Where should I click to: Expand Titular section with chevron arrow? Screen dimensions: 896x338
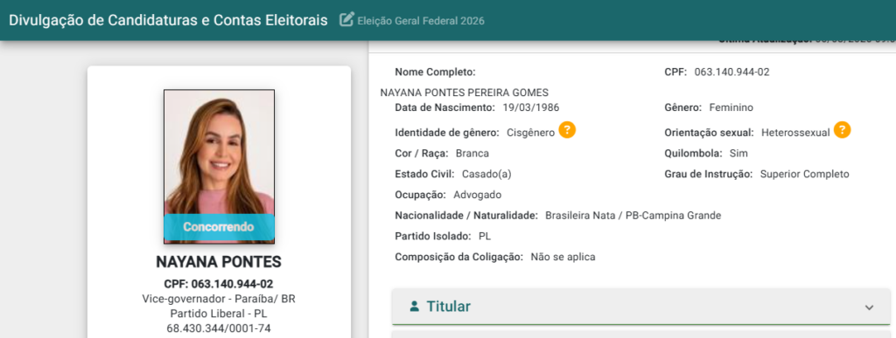click(x=869, y=307)
